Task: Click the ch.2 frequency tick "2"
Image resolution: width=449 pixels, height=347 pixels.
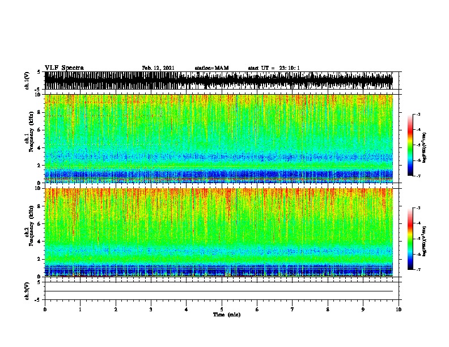Action: click(39, 259)
